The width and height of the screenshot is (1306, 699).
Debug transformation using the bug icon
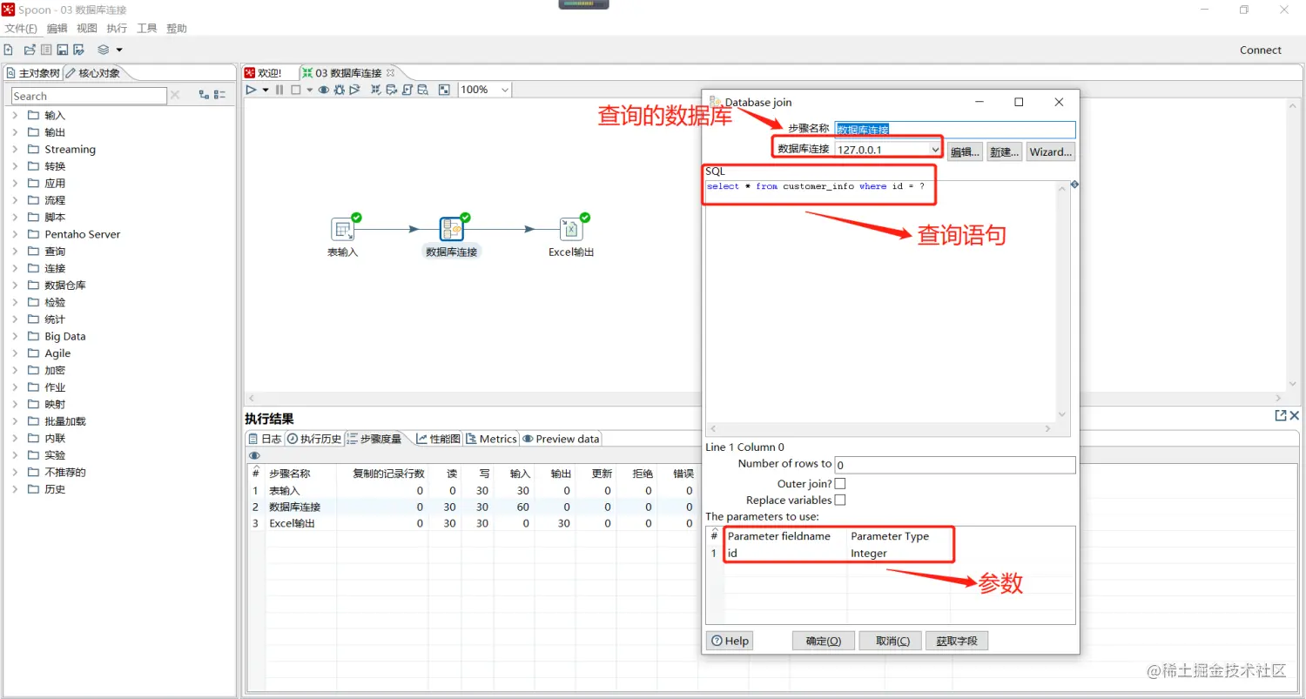340,90
